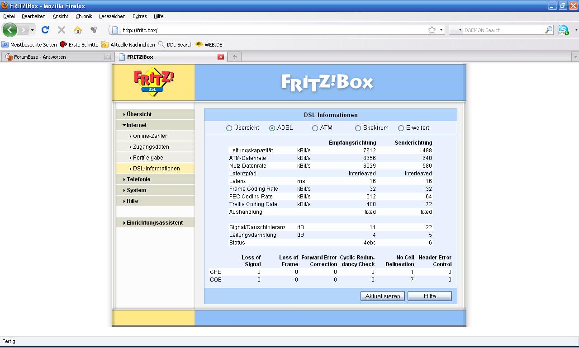
Task: Reload the page with the refresh icon
Action: click(x=45, y=30)
